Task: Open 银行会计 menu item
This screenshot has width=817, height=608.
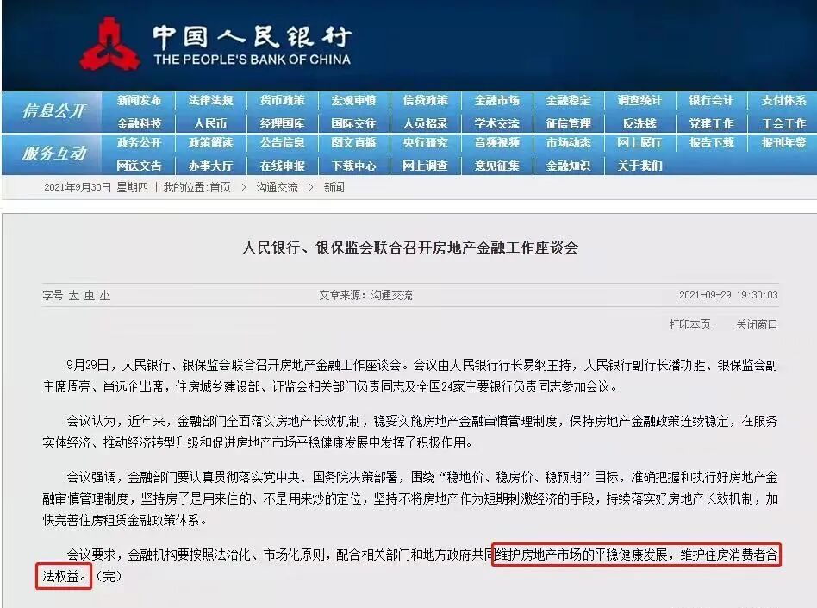Action: (711, 100)
